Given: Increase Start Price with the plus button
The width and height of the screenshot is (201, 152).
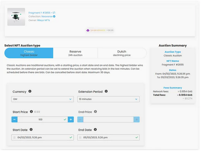Looking at the screenshot, I should coord(71,119).
